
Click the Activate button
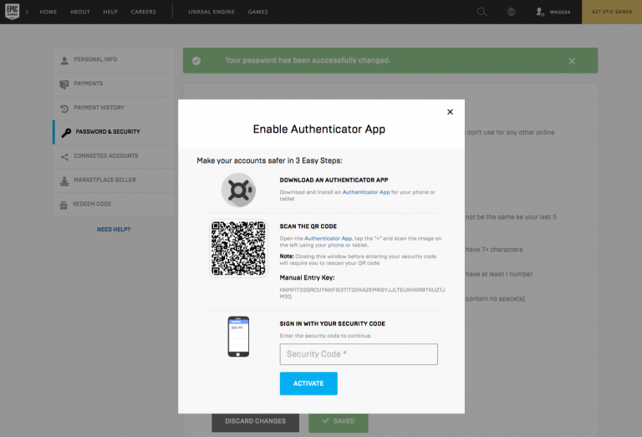[x=308, y=384]
